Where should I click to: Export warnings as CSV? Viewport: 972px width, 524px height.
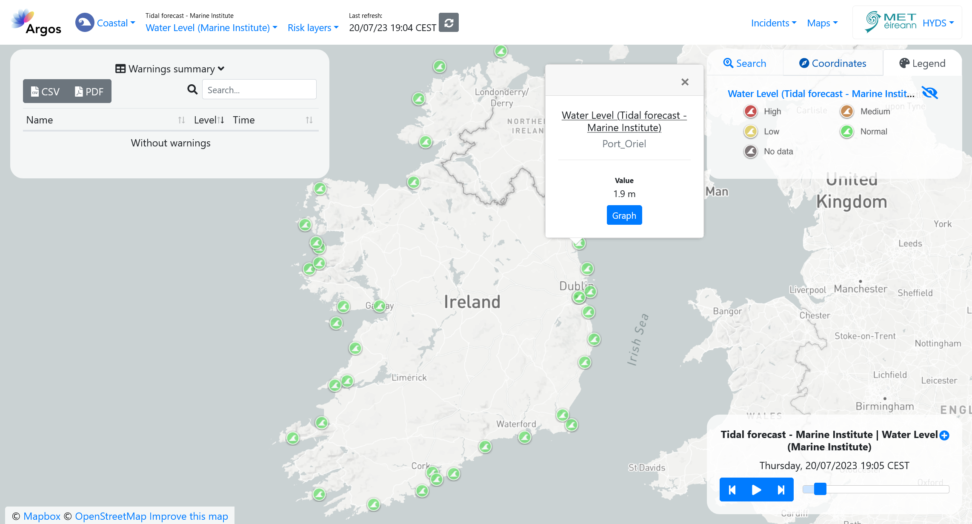coord(45,92)
